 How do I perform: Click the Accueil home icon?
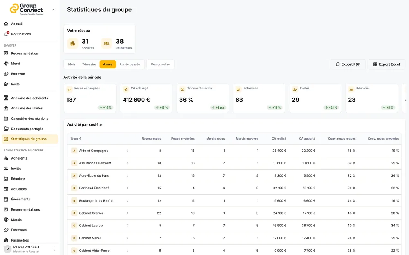pyautogui.click(x=6, y=24)
